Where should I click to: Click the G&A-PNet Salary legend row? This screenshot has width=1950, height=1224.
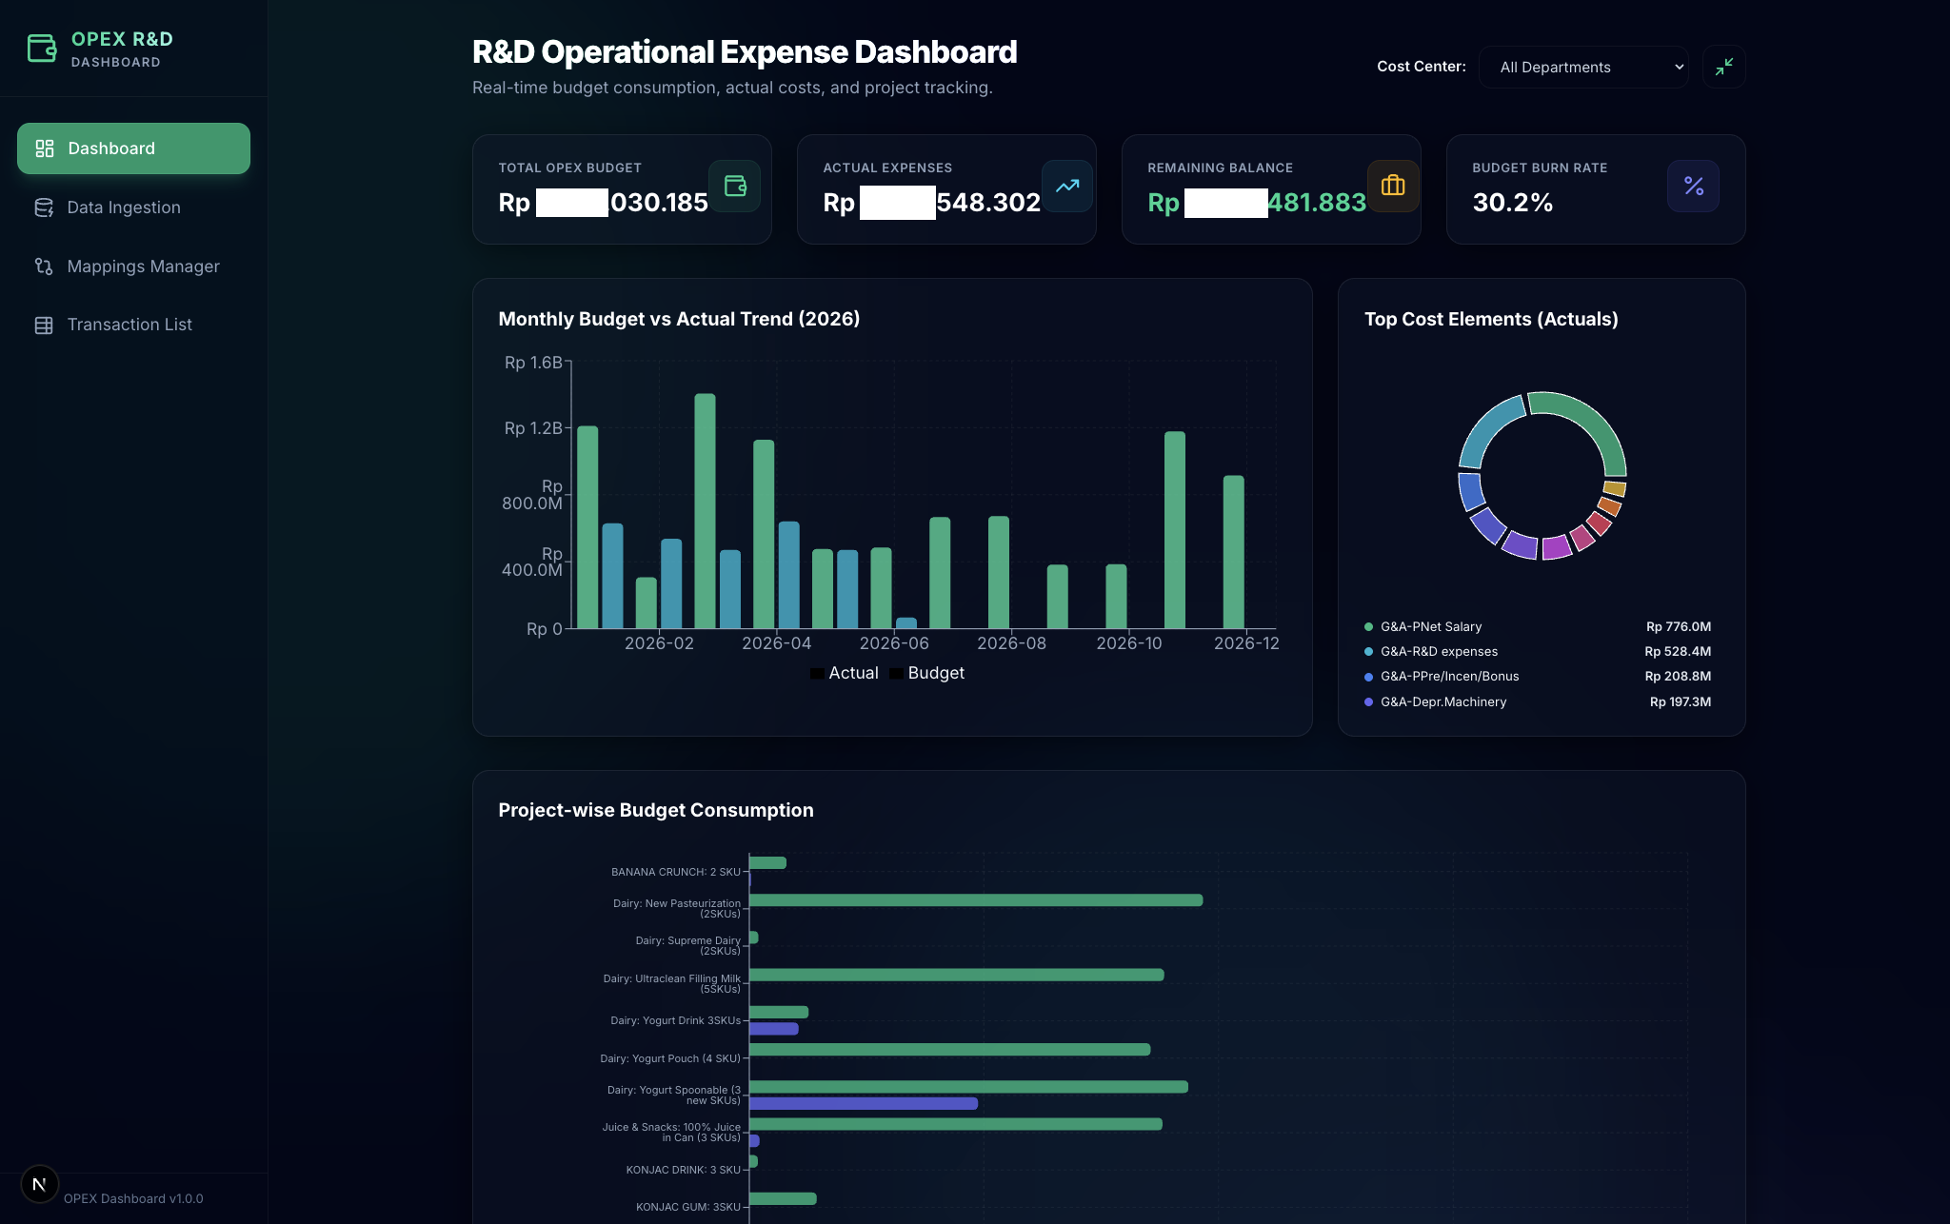click(1538, 626)
